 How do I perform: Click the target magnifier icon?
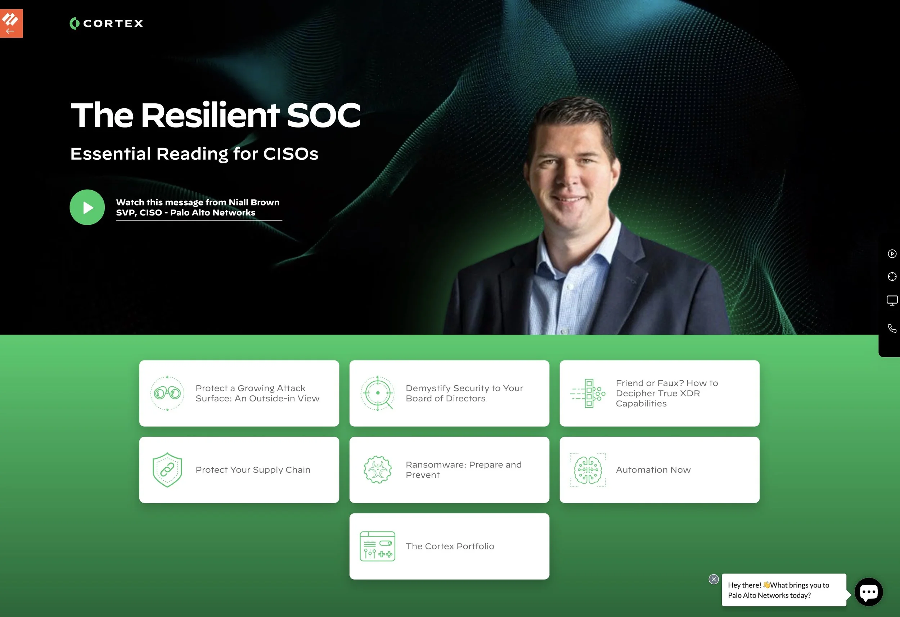tap(378, 393)
